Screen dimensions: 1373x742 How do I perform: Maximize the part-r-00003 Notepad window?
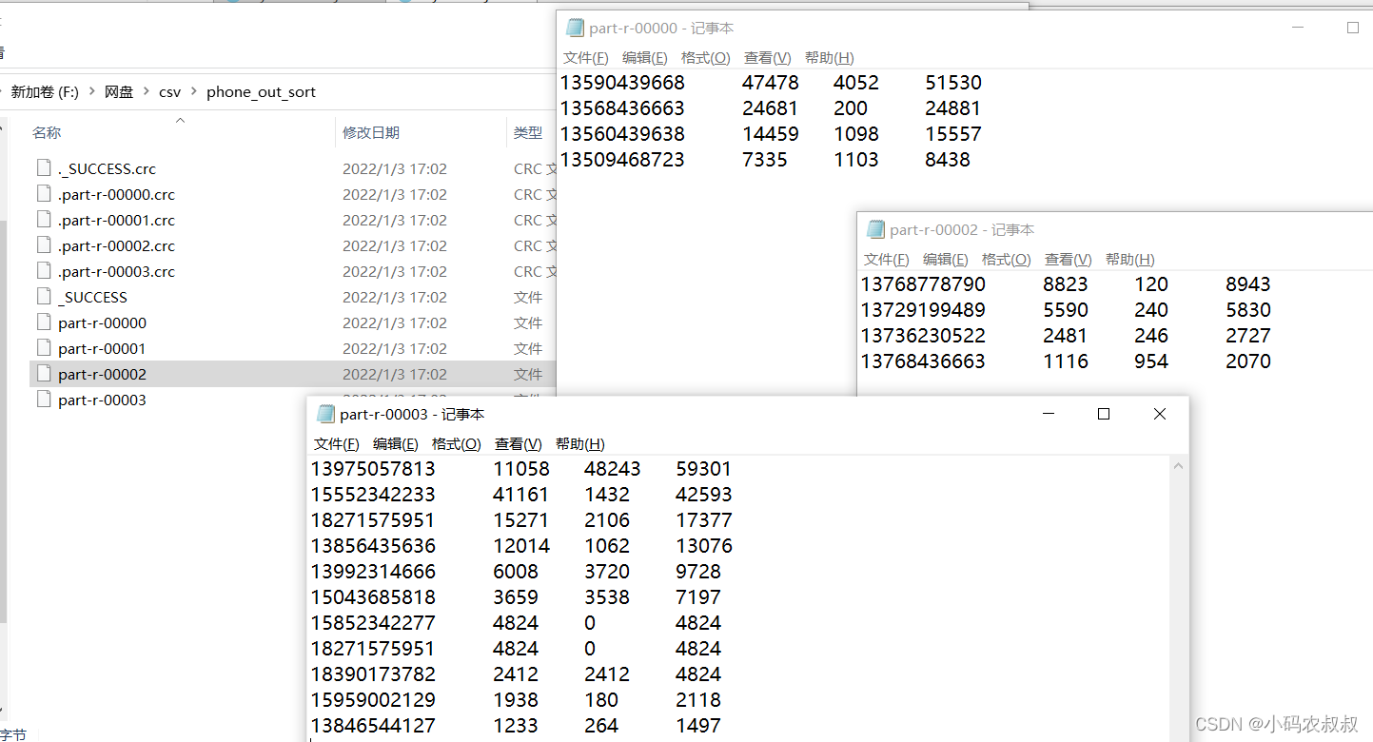[1104, 414]
